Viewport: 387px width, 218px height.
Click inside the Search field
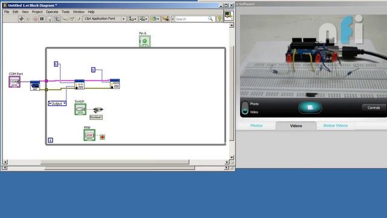click(191, 19)
